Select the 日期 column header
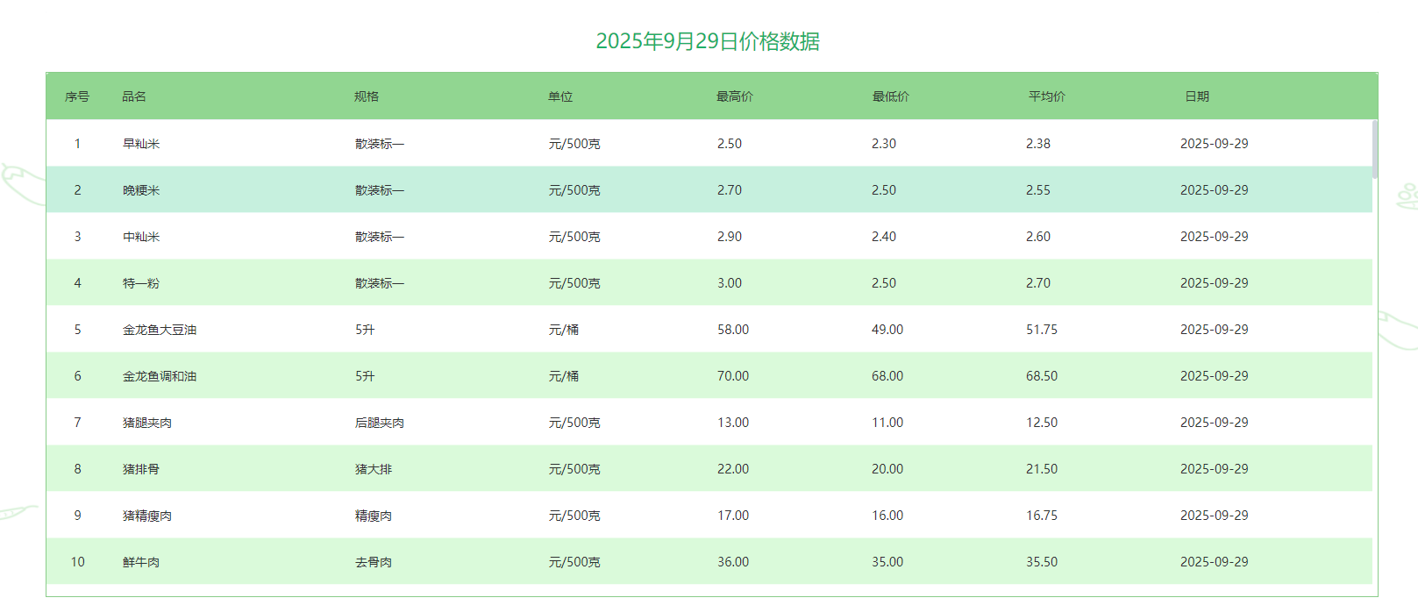The image size is (1418, 605). (1197, 96)
